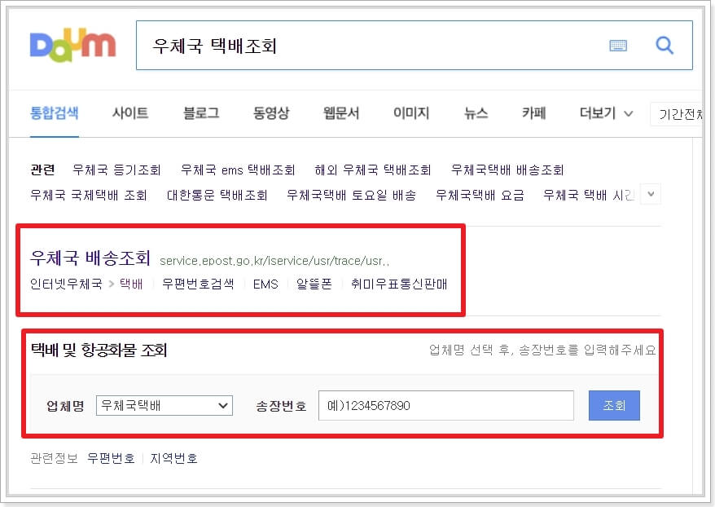Viewport: 715px width, 507px height.
Task: Switch to the 블로그 tab
Action: pyautogui.click(x=200, y=114)
